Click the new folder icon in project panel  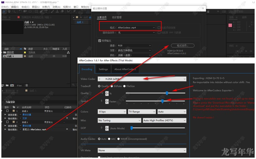(7, 85)
